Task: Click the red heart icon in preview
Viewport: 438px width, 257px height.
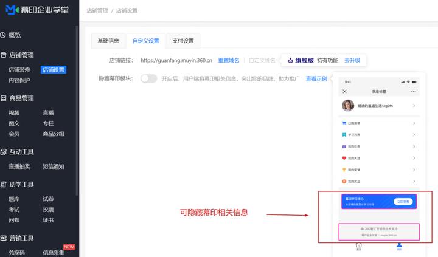Action: click(344, 158)
